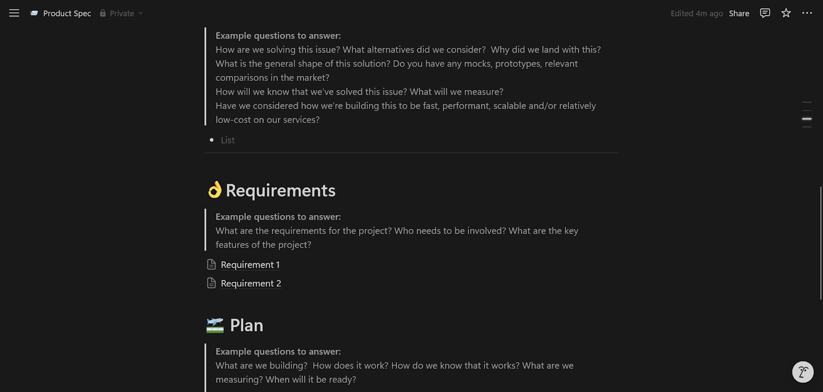Screen dimensions: 823x392
Task: Open the three-dots more options menu
Action: 807,13
